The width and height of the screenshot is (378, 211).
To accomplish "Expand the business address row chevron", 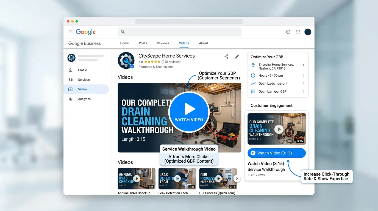I will click(x=304, y=65).
